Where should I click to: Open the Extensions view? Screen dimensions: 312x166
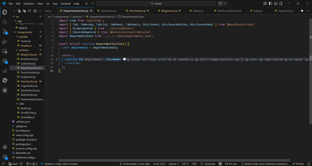(x=5, y=61)
